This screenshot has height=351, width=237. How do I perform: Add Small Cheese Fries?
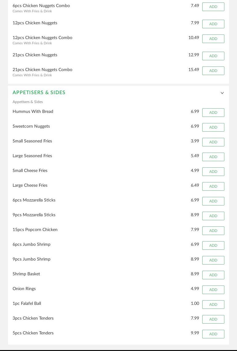click(213, 172)
